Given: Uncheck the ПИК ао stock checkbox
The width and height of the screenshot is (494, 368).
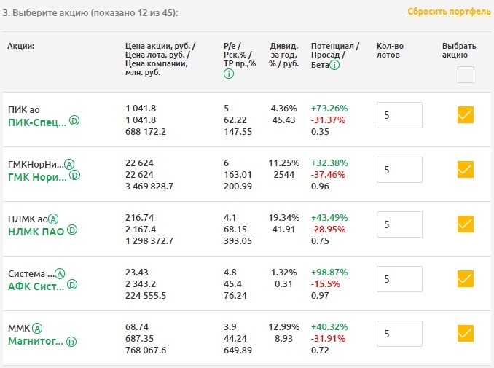Looking at the screenshot, I should (466, 114).
